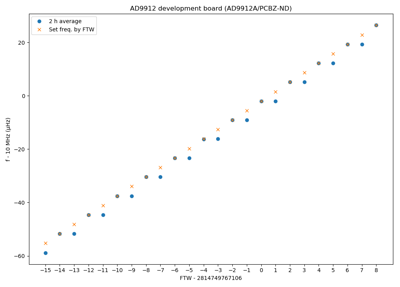Click the blue dot marker in the legend
Image resolution: width=400 pixels, height=287 pixels.
pos(39,22)
